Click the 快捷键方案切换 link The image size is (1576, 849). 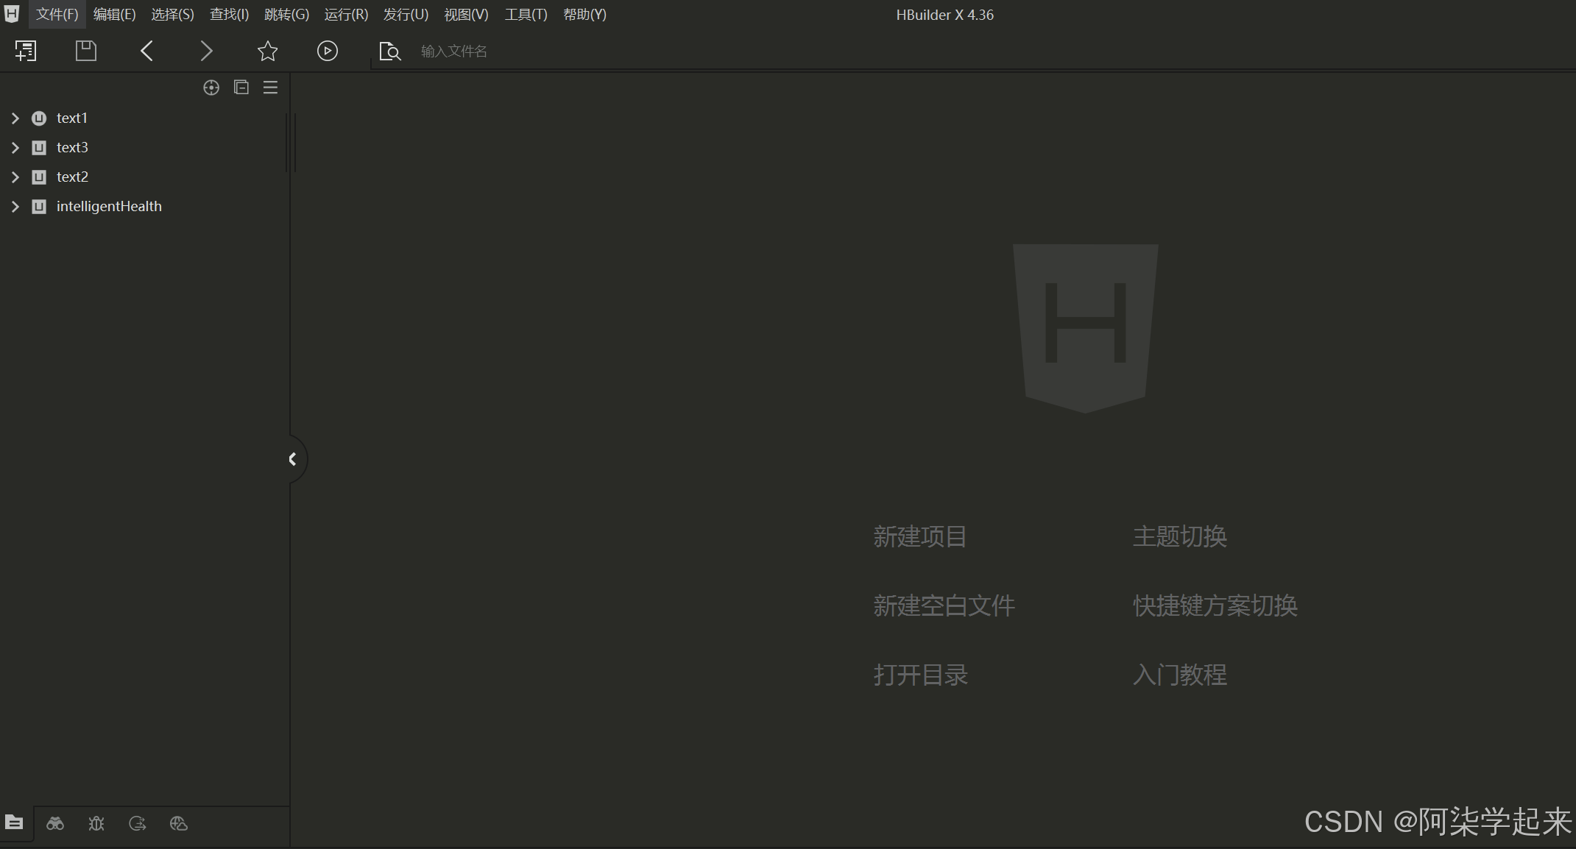[1215, 605]
